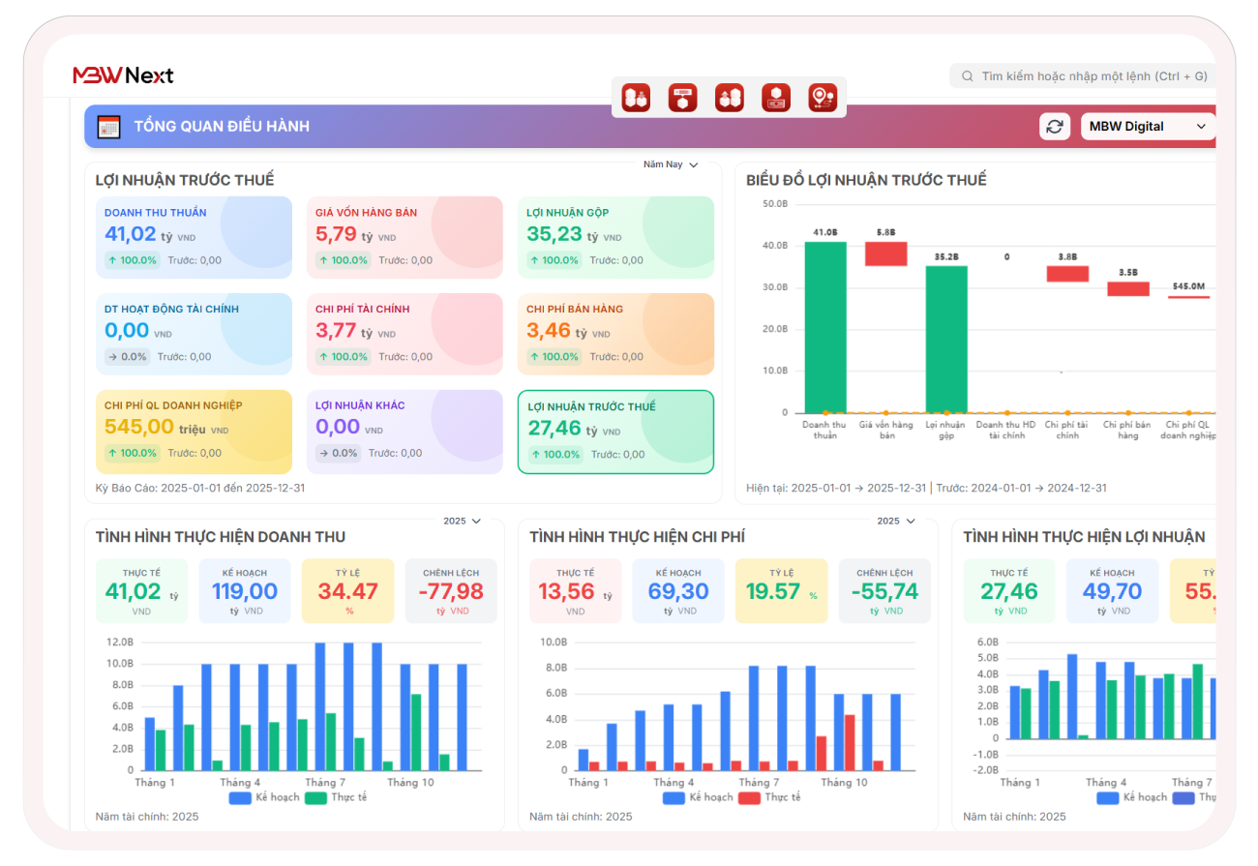The width and height of the screenshot is (1258, 866).
Task: Open the item pricing module icon (box above banknote)
Action: pos(775,98)
